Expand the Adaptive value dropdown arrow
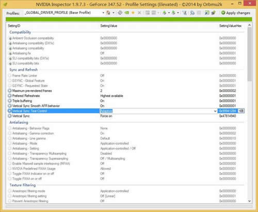 tap(215, 111)
